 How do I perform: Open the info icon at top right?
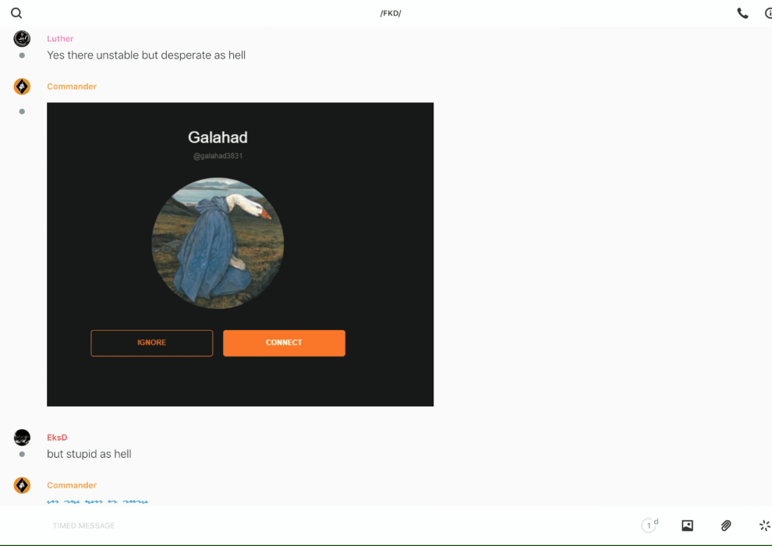click(768, 13)
